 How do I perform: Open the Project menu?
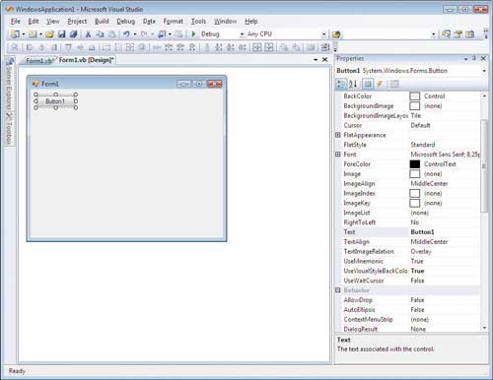coord(77,22)
